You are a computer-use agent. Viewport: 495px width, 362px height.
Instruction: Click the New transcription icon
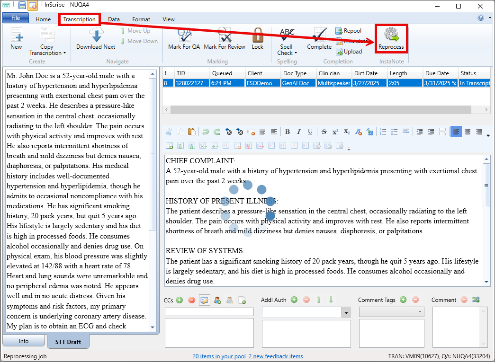(16, 38)
